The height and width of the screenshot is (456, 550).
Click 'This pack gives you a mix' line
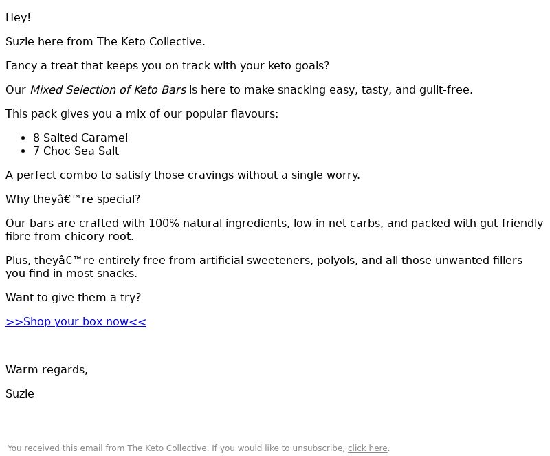[x=142, y=113]
